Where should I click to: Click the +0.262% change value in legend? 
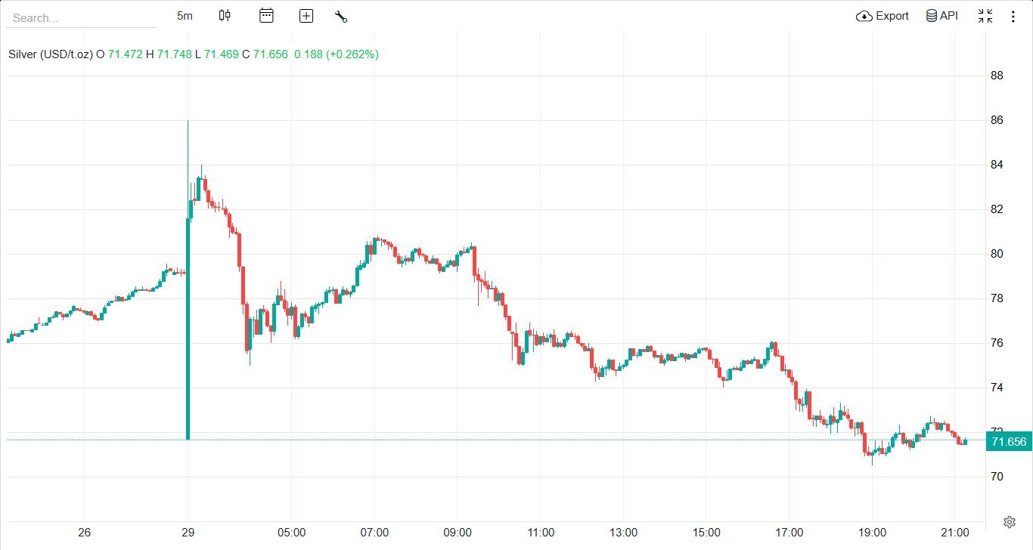(352, 54)
